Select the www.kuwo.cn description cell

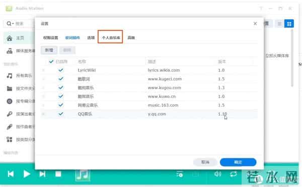coord(162,96)
